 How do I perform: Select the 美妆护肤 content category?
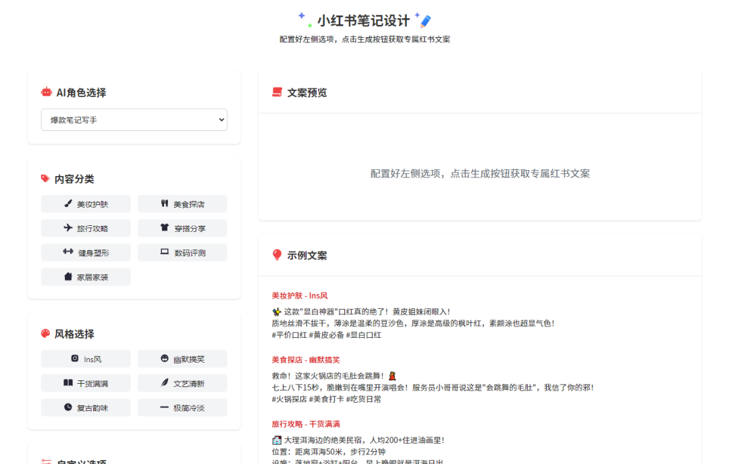pyautogui.click(x=86, y=204)
